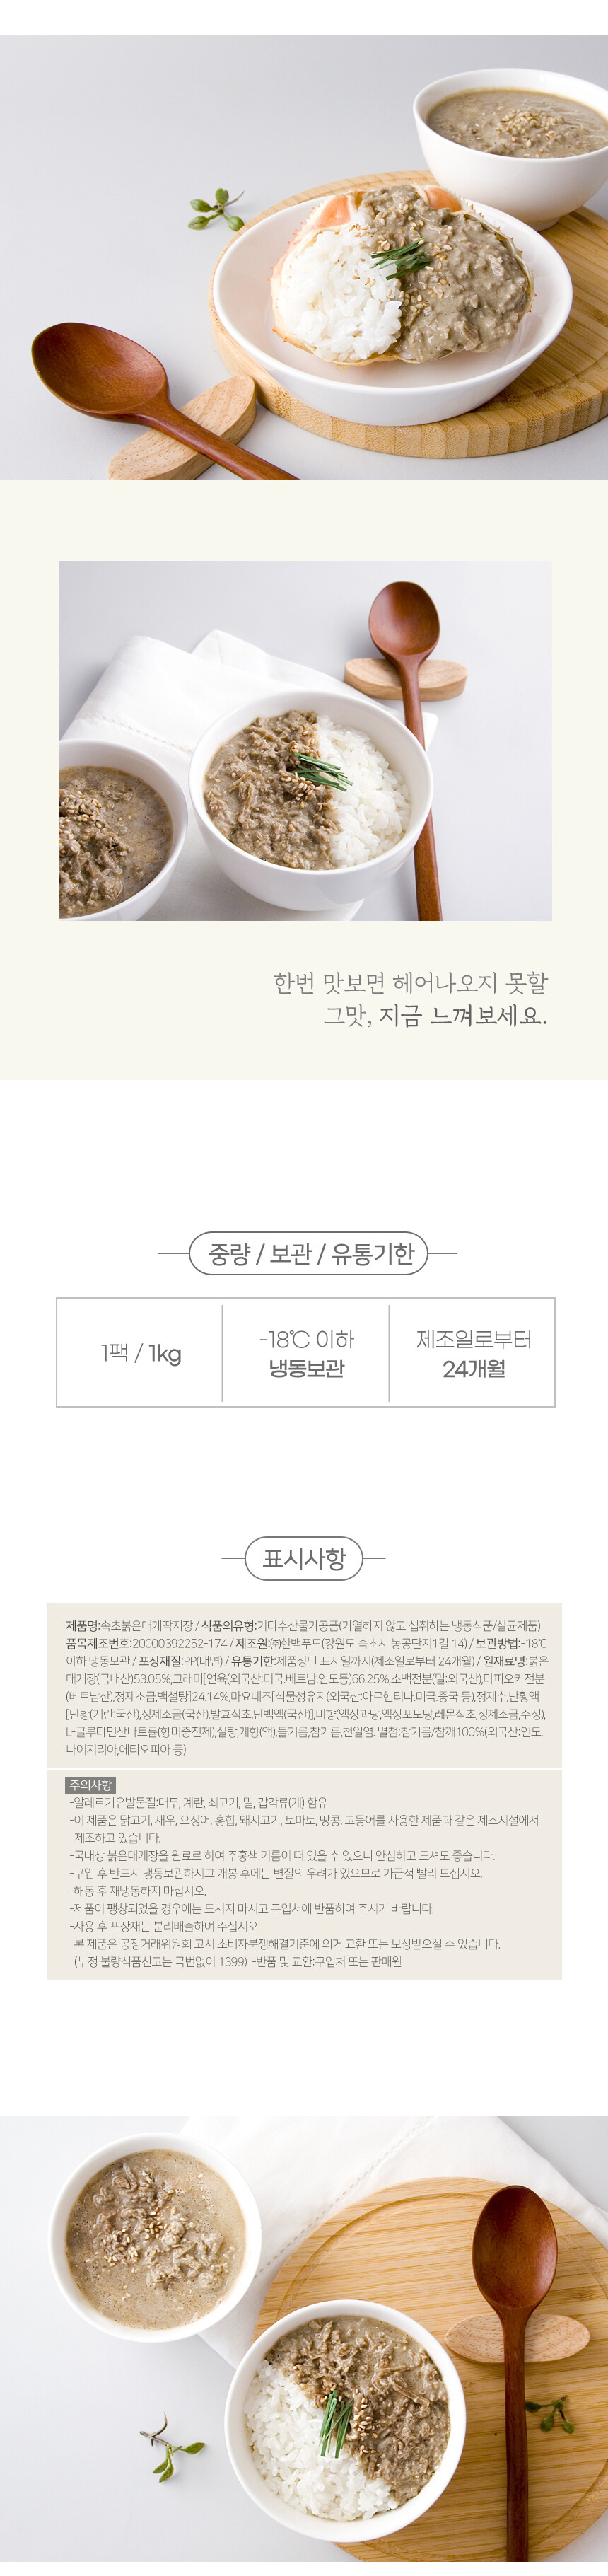Click the slogan '그맛, 지금 느껴보세요.'
608x2576 pixels.
[x=435, y=1017]
